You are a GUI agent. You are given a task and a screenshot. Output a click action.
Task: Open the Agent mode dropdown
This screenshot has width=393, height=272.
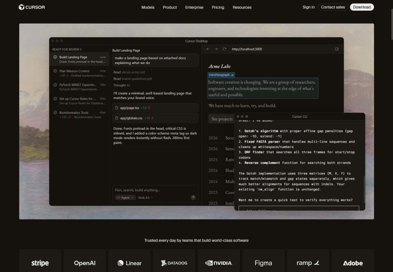coord(125,197)
